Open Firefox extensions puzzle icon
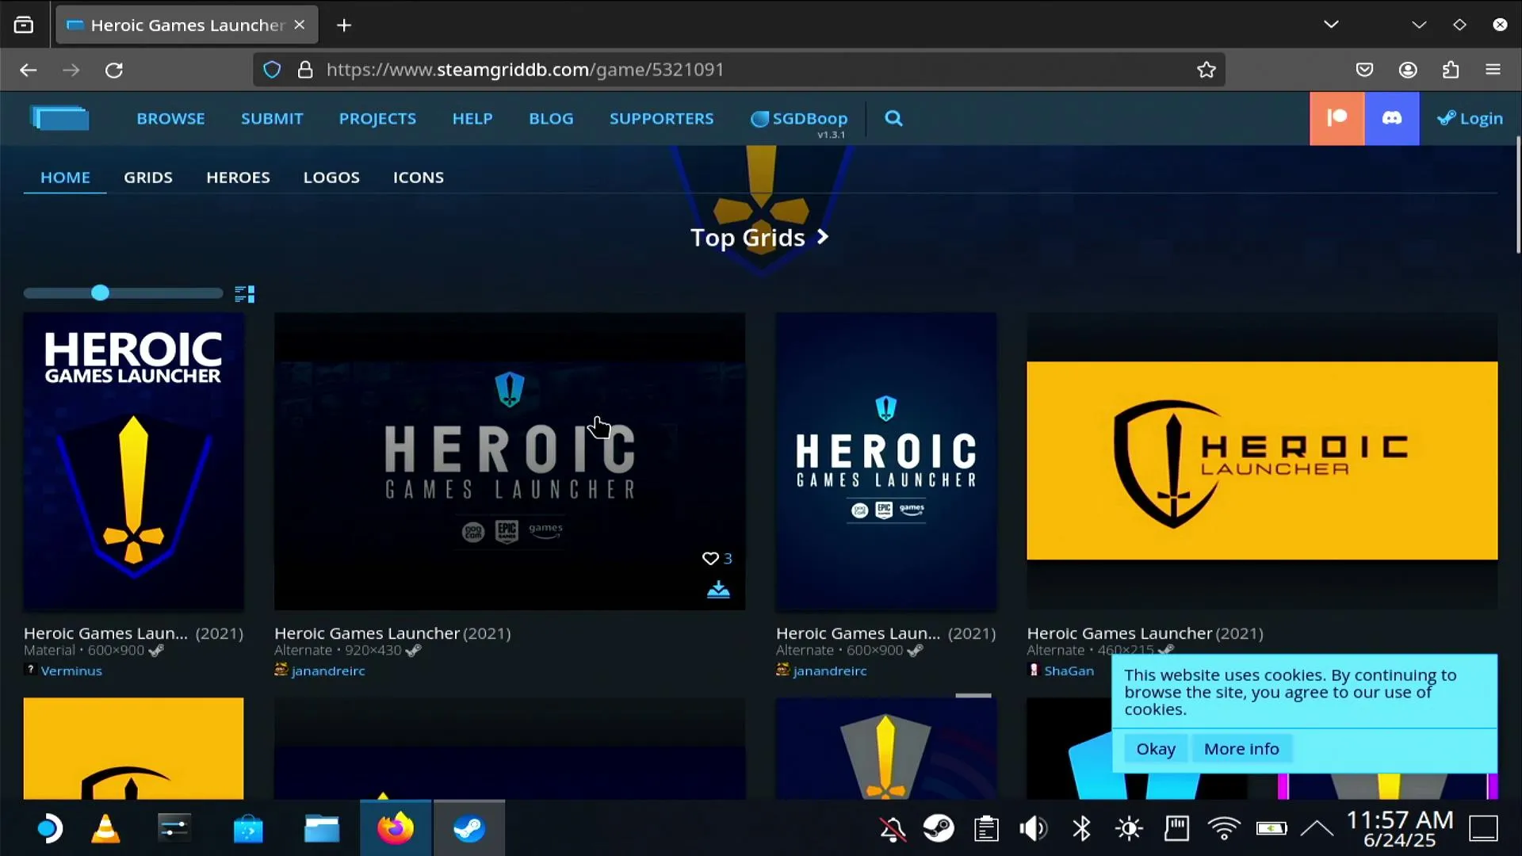The width and height of the screenshot is (1522, 856). pos(1451,70)
